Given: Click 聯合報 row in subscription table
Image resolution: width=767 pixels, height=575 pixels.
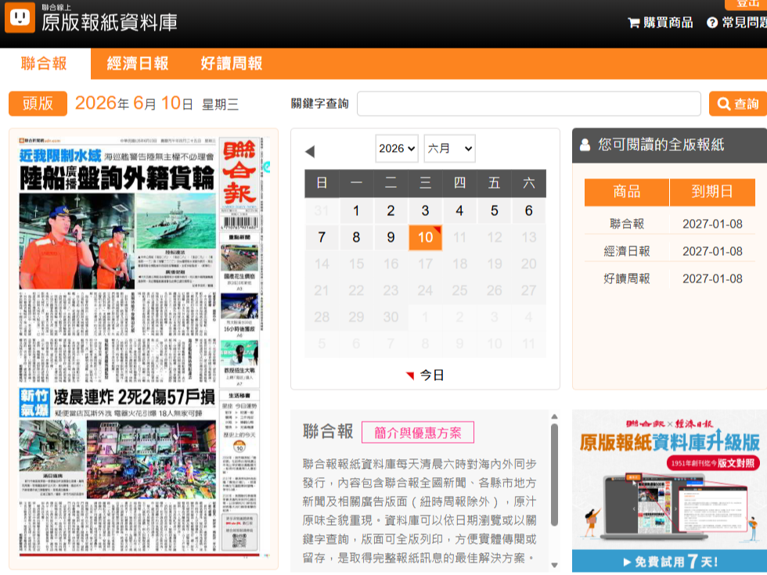Looking at the screenshot, I should click(670, 224).
